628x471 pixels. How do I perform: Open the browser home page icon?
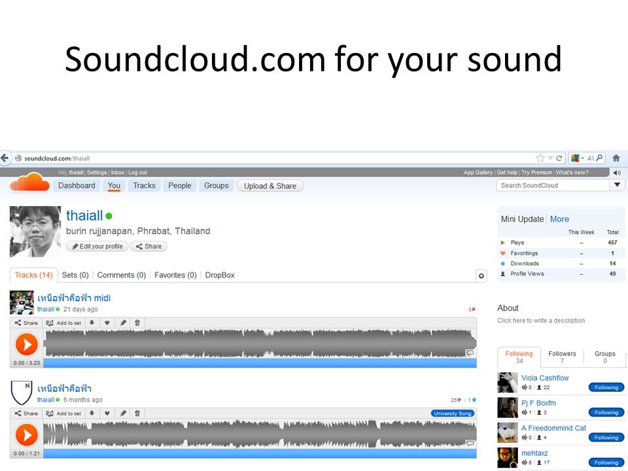pyautogui.click(x=616, y=158)
